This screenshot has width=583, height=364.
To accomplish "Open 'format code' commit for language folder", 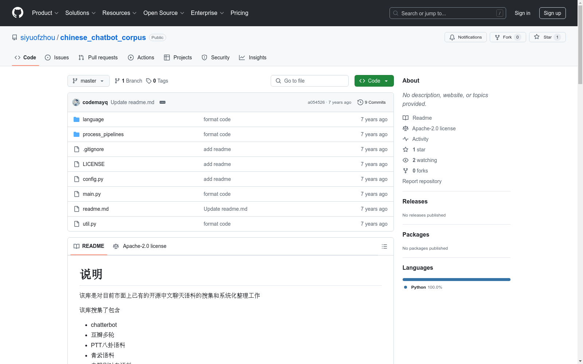I will 217,119.
